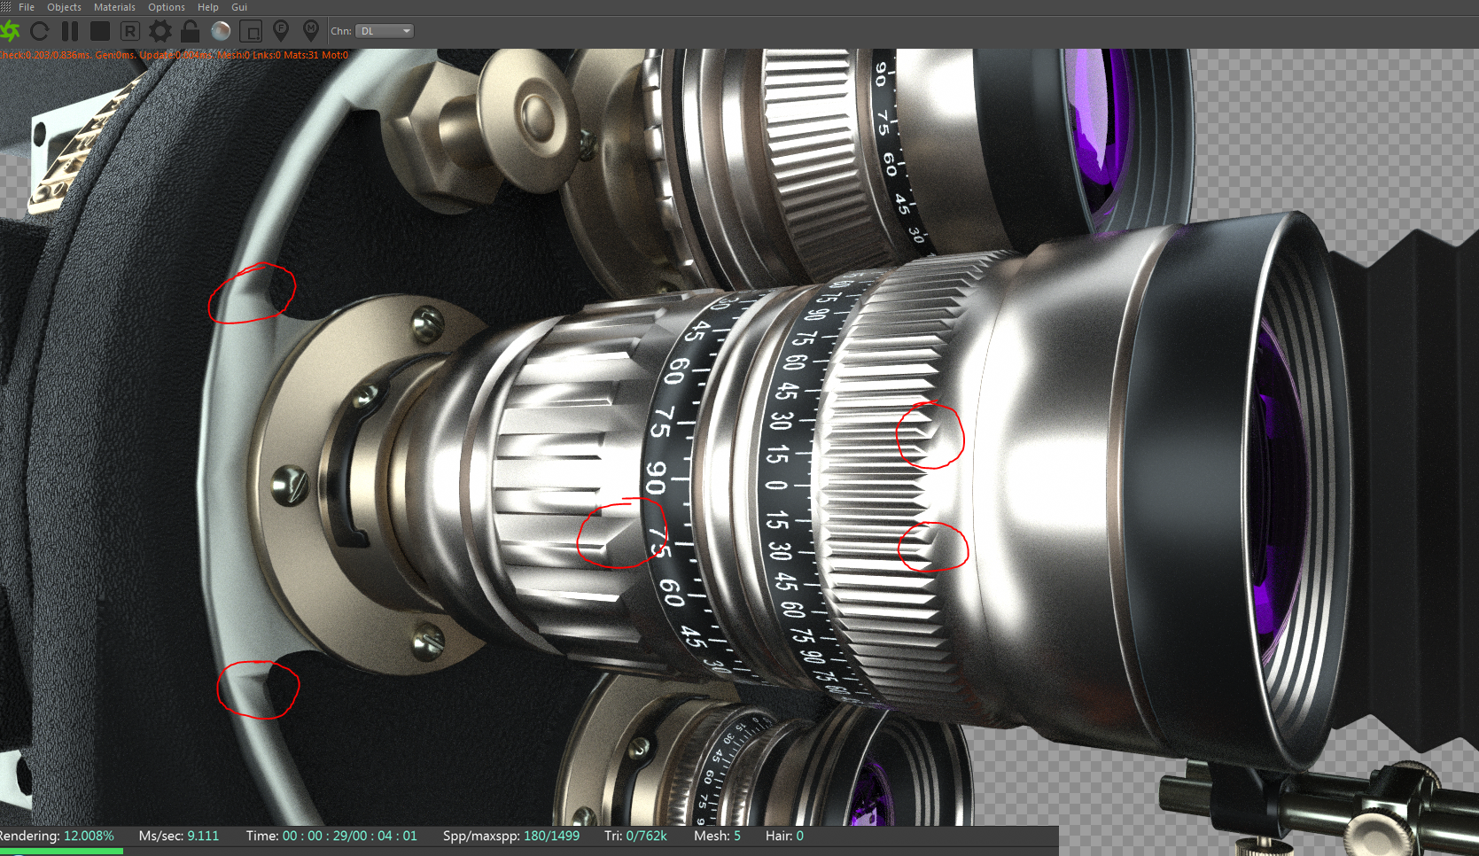This screenshot has height=856, width=1479.
Task: Click the Rendering 12.008% status value
Action: pyautogui.click(x=57, y=836)
